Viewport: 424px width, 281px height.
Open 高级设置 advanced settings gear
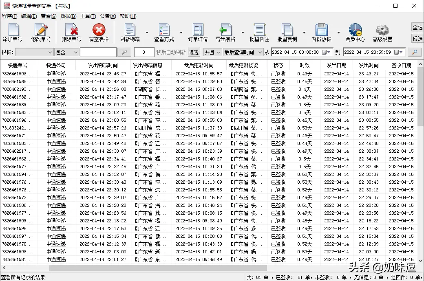click(x=382, y=33)
